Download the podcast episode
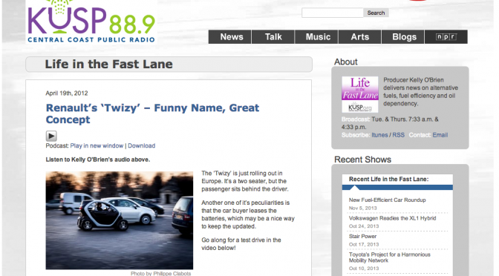 coord(142,145)
